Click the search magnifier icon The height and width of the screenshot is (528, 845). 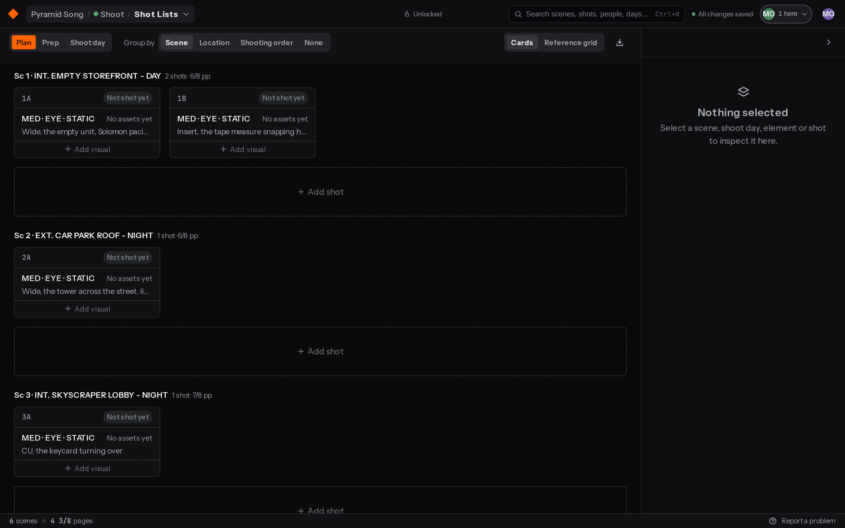click(x=518, y=14)
